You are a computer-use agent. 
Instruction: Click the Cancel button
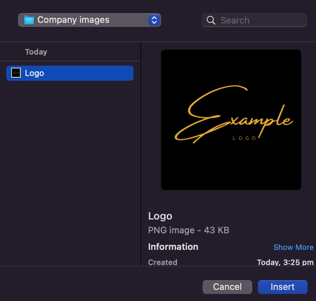click(227, 287)
